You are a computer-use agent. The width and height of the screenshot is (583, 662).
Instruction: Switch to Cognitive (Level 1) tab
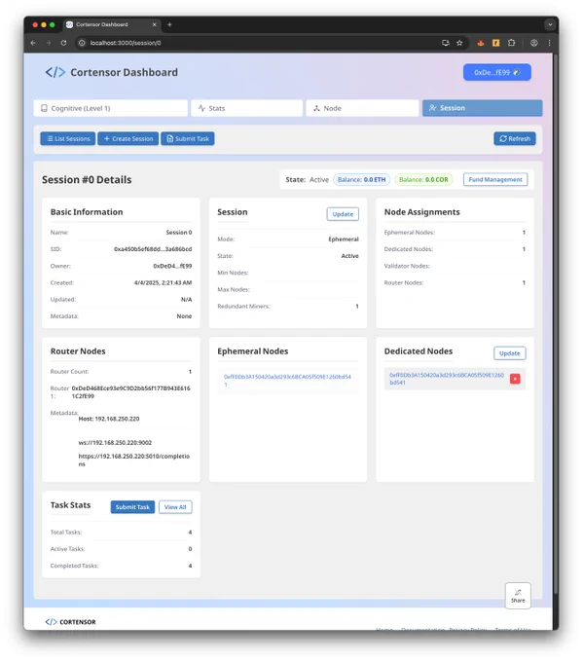pos(111,108)
